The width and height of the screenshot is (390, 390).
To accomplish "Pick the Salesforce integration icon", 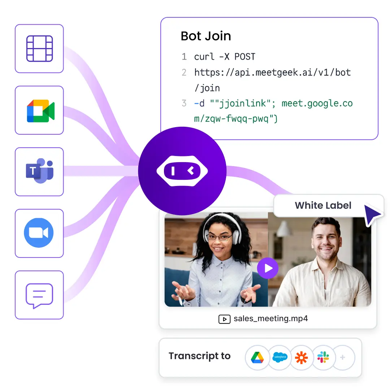I will [x=279, y=357].
